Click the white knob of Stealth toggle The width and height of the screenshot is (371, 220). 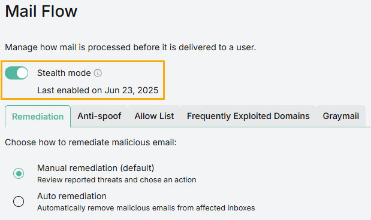click(x=22, y=73)
